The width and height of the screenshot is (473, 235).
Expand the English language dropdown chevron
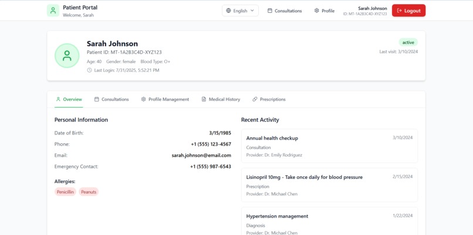[x=252, y=11]
